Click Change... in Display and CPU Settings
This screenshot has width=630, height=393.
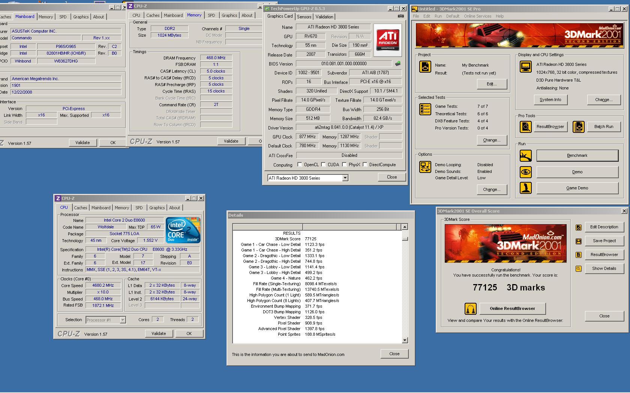coord(604,100)
